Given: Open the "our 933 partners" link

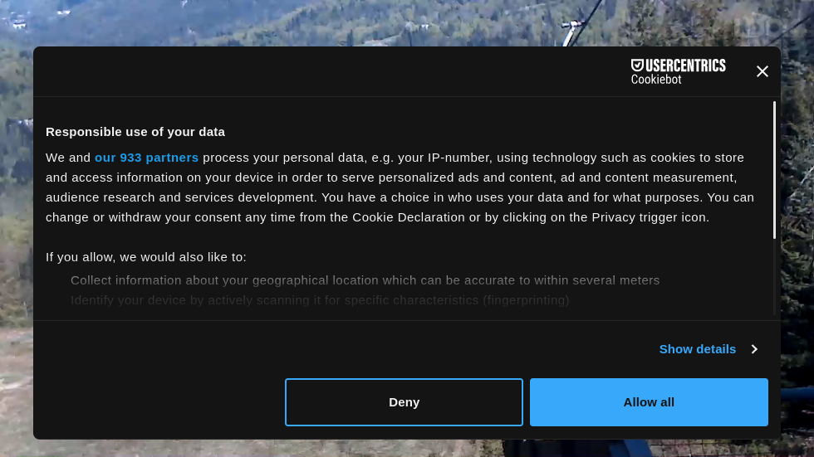Looking at the screenshot, I should [146, 158].
